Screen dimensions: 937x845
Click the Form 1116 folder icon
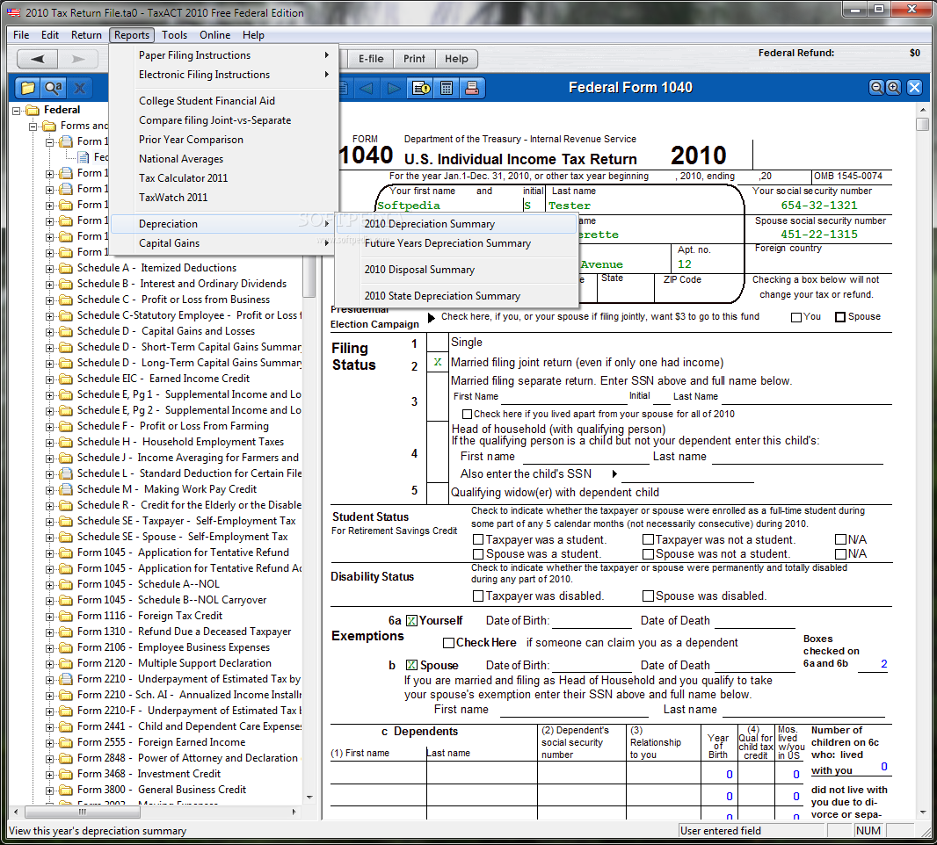[66, 616]
